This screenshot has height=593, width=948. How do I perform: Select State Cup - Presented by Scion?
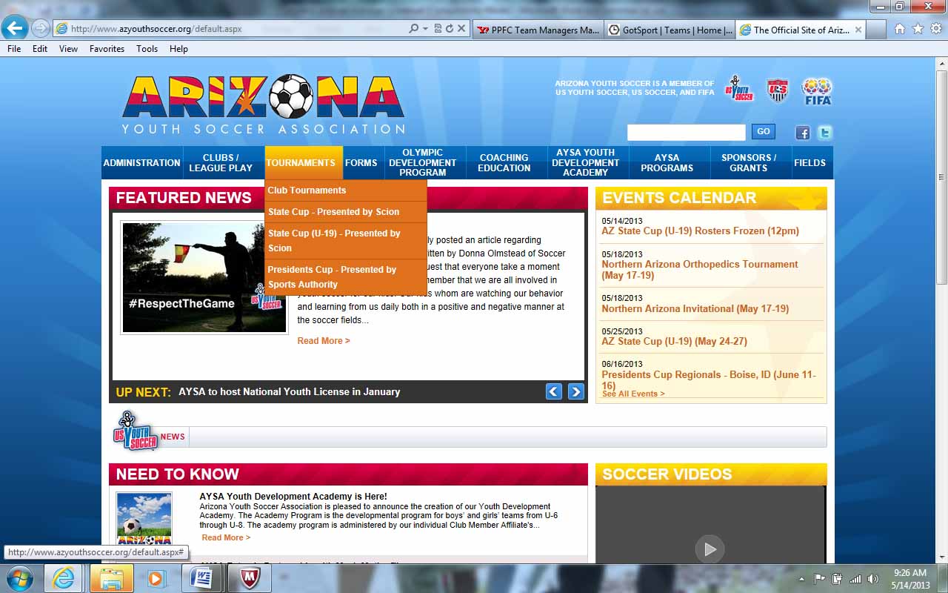coord(346,212)
